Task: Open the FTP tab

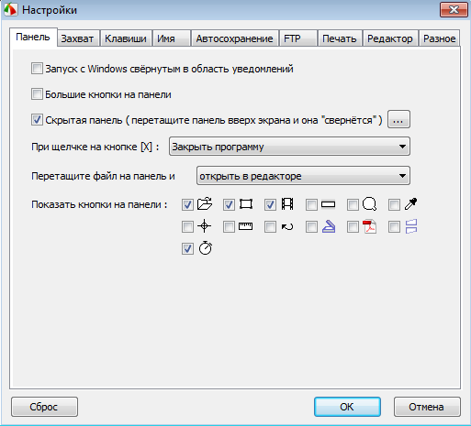Action: (297, 38)
